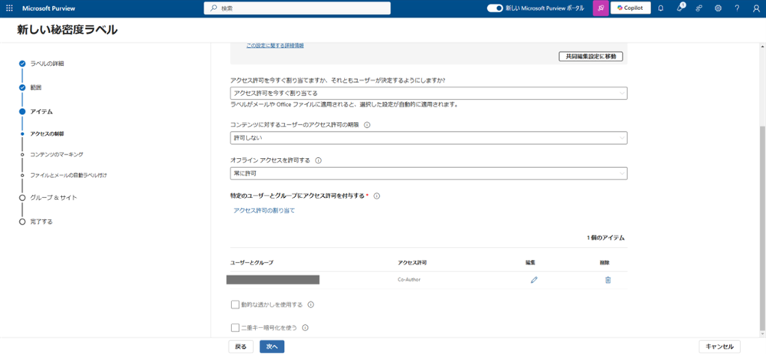The image size is (766, 355).
Task: Toggle the 新しい Microsoft Purview ポータル switch
Action: [x=495, y=8]
